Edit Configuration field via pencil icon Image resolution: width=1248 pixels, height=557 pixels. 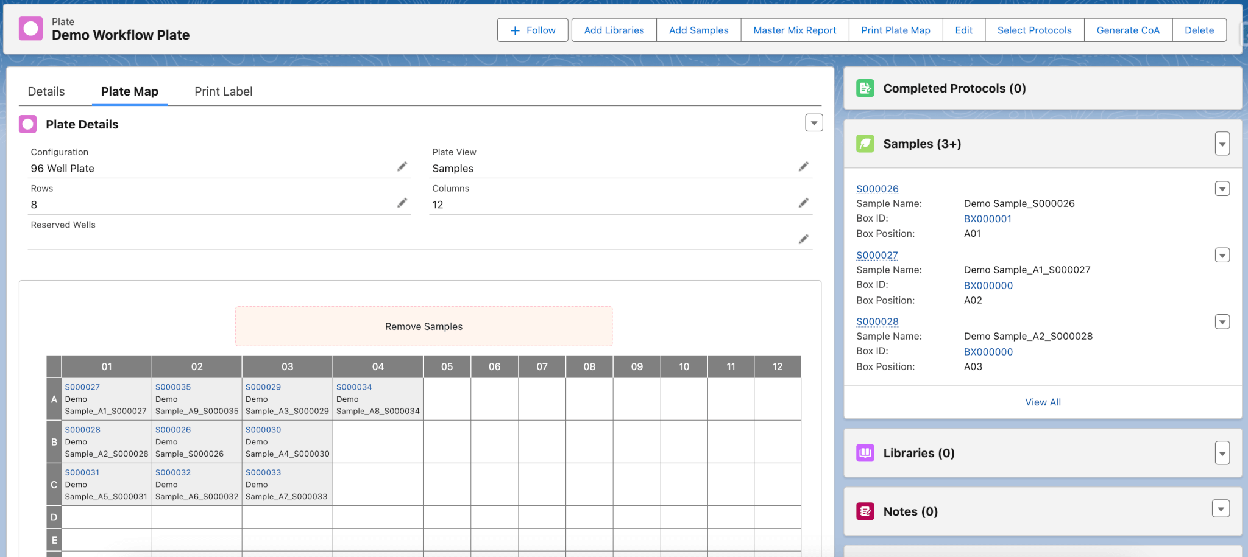click(x=402, y=167)
